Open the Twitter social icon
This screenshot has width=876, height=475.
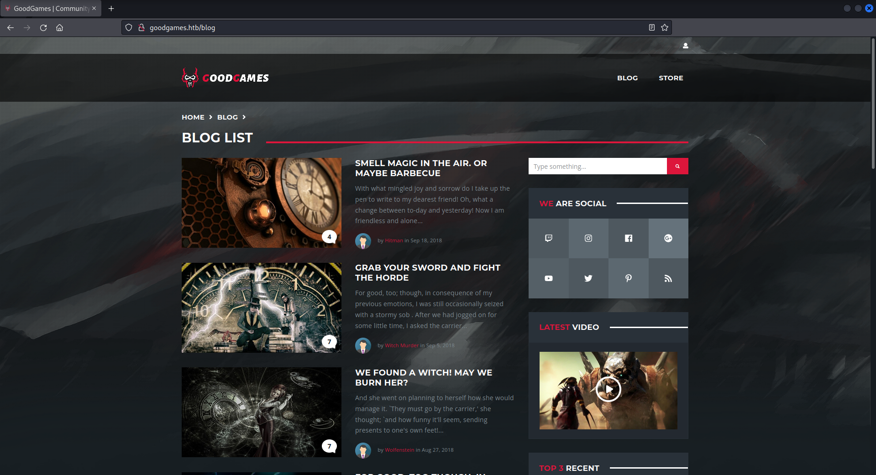point(588,278)
